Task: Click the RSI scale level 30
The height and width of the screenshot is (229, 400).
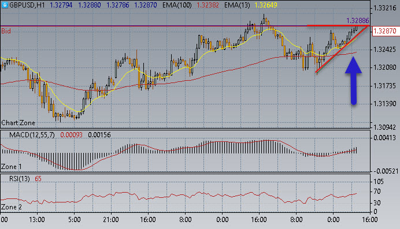Action: click(x=377, y=203)
